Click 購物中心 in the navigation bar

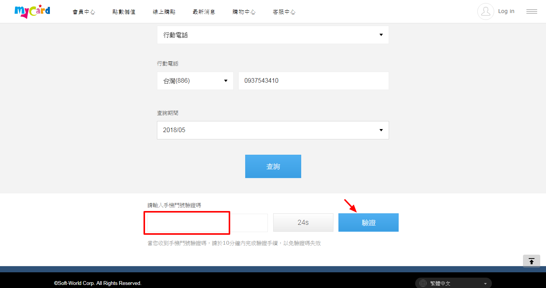[x=244, y=12]
